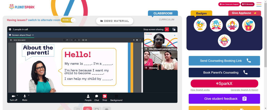Click Send Counseling Booking Link
Image resolution: width=267 pixels, height=110 pixels.
point(224,61)
